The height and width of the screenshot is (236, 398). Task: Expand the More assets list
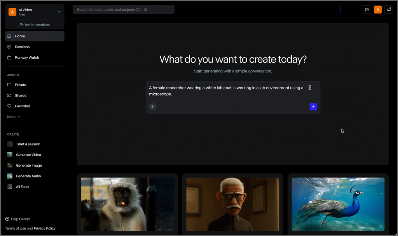coord(14,117)
